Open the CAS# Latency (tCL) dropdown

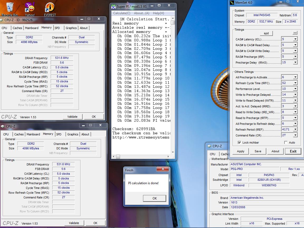pyautogui.click(x=295, y=39)
